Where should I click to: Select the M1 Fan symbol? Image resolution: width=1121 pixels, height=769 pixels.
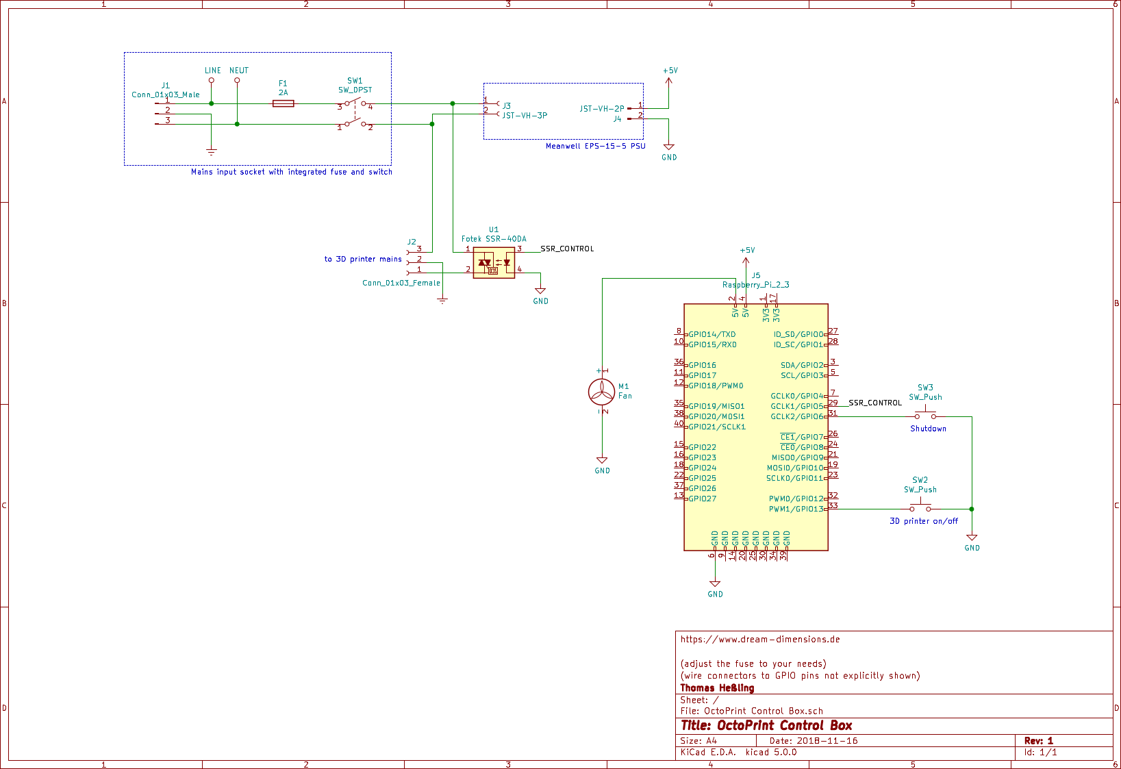602,392
